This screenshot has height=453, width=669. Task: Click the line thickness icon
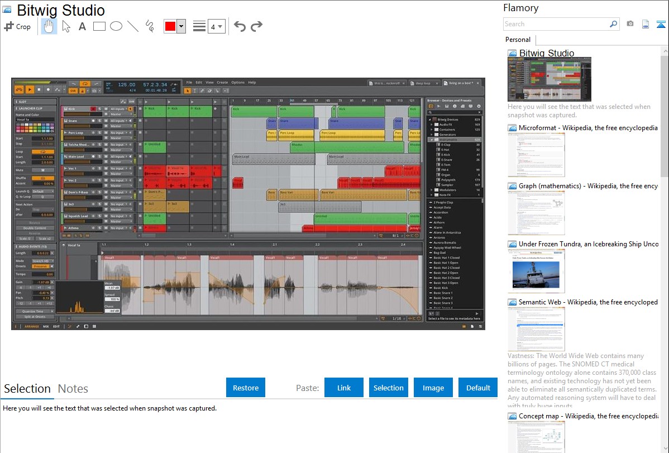[199, 26]
